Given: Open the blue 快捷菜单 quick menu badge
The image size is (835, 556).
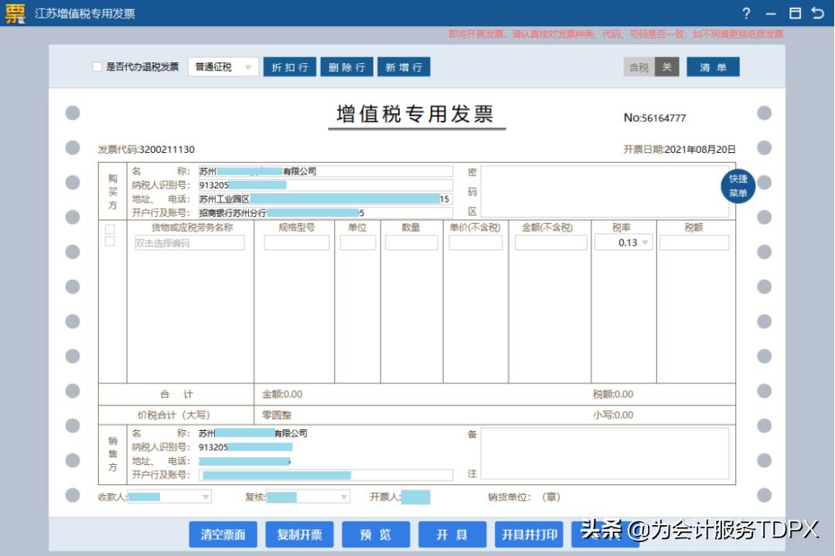Looking at the screenshot, I should 738,185.
